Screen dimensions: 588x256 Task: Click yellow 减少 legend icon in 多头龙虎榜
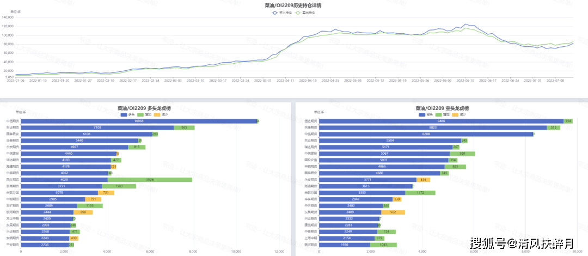click(x=157, y=114)
